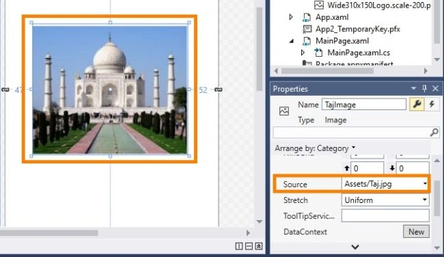This screenshot has height=257, width=444.
Task: Click App2_TemporaryKey.pfx certificate icon
Action: (307, 29)
